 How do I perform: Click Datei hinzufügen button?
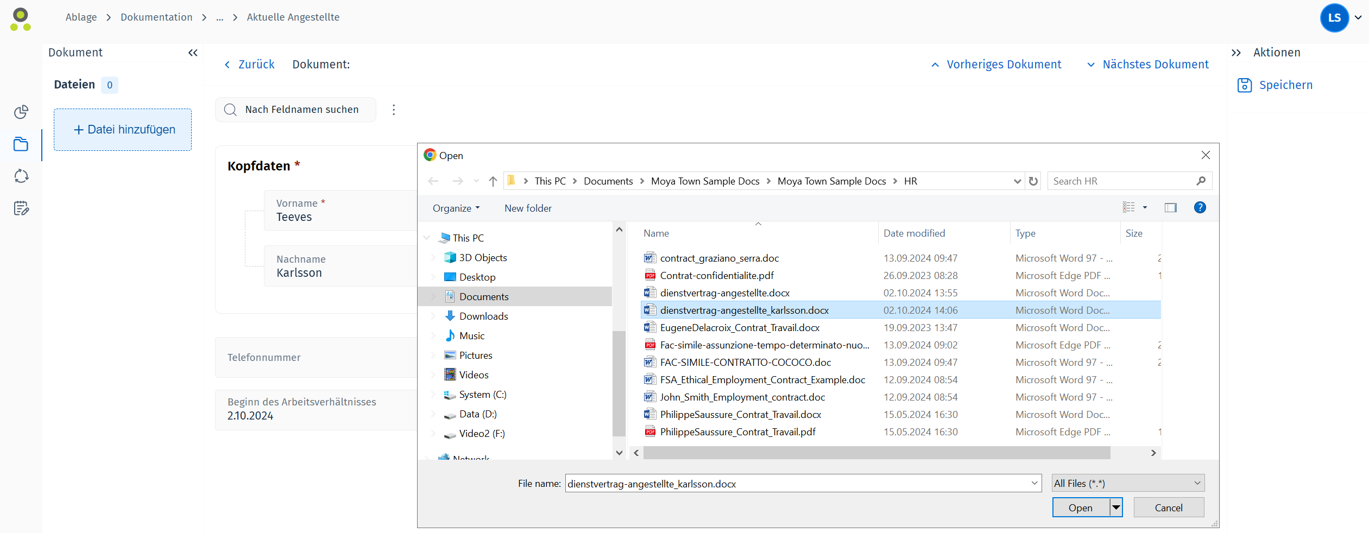[123, 130]
